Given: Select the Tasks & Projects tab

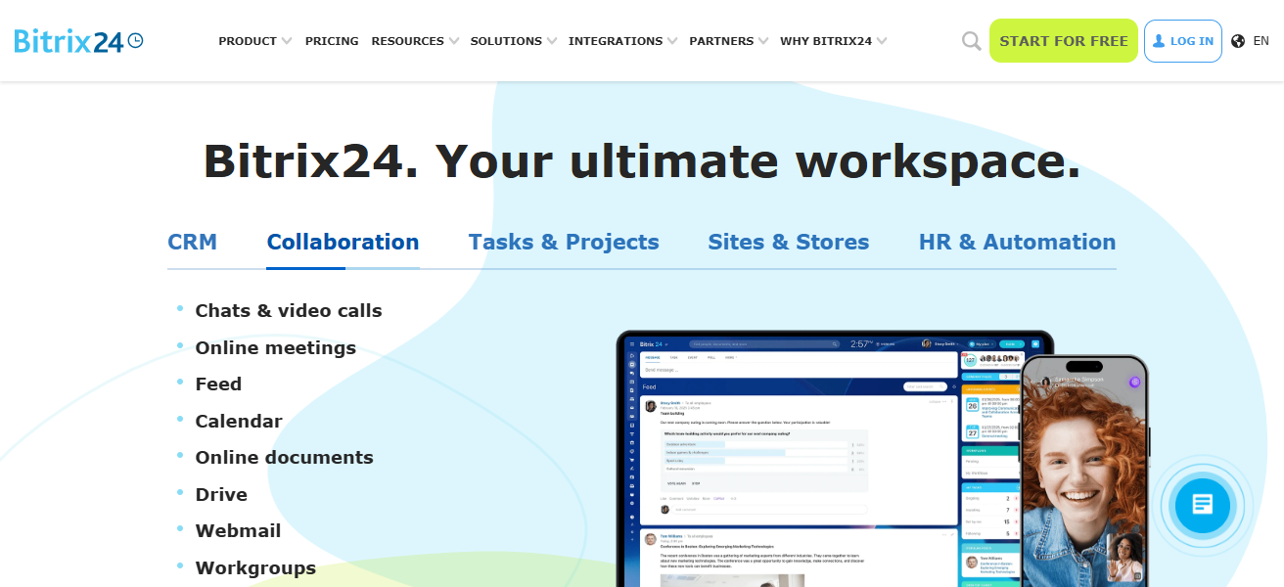Looking at the screenshot, I should 564,241.
